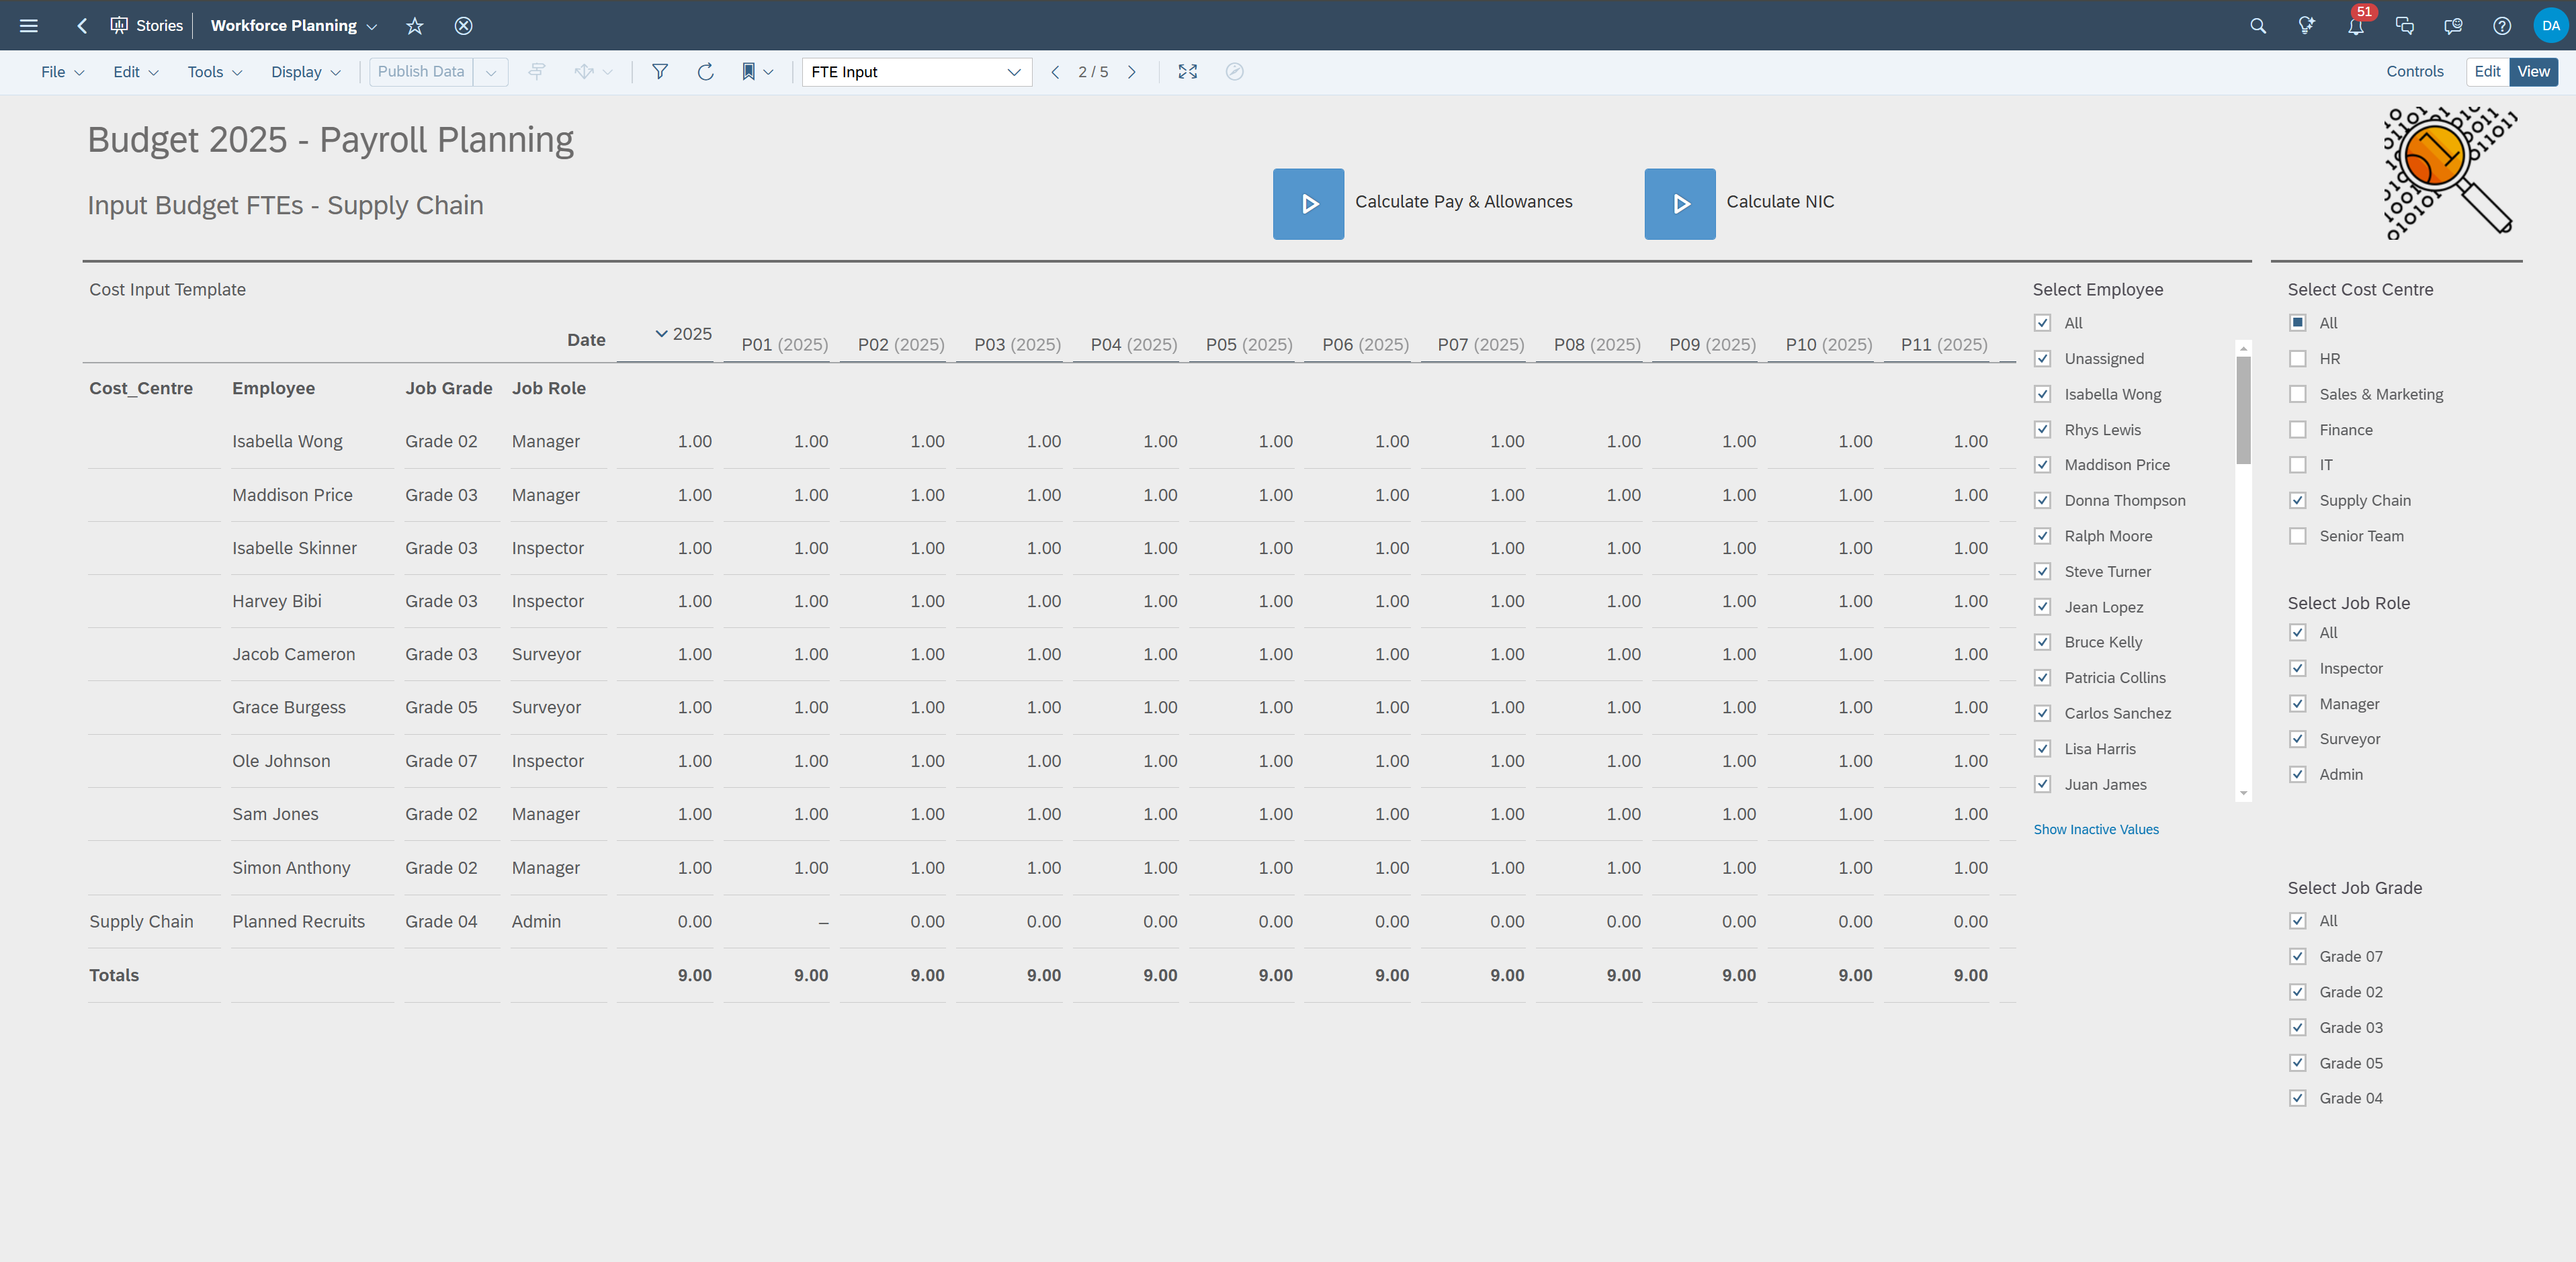2576x1262 pixels.
Task: Toggle fullscreen mode icon
Action: (1187, 72)
